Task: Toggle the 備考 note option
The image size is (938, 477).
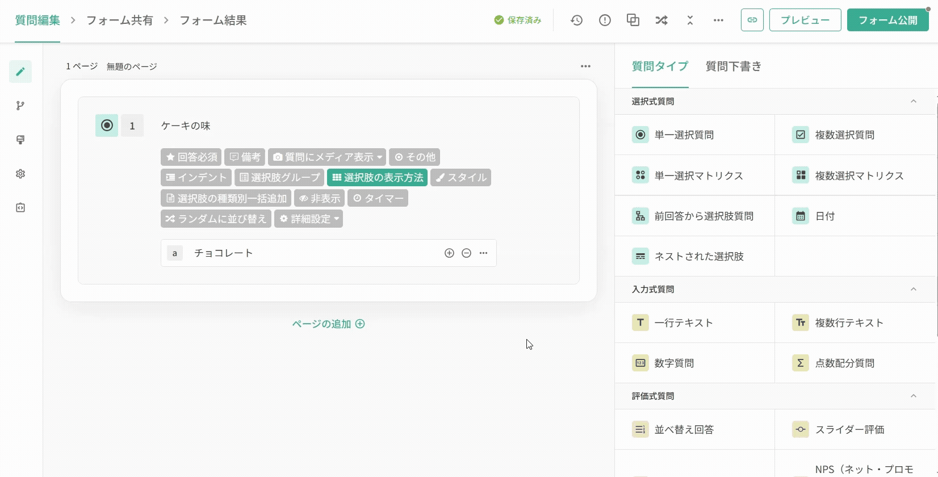Action: pyautogui.click(x=245, y=157)
